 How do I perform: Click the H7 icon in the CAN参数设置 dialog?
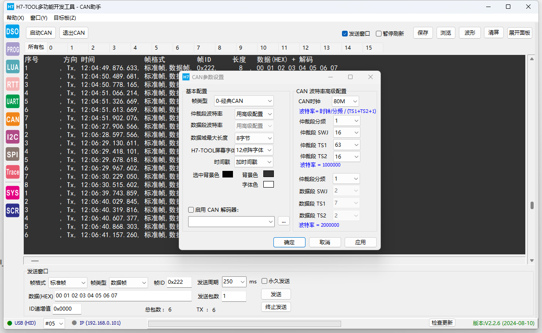click(186, 77)
